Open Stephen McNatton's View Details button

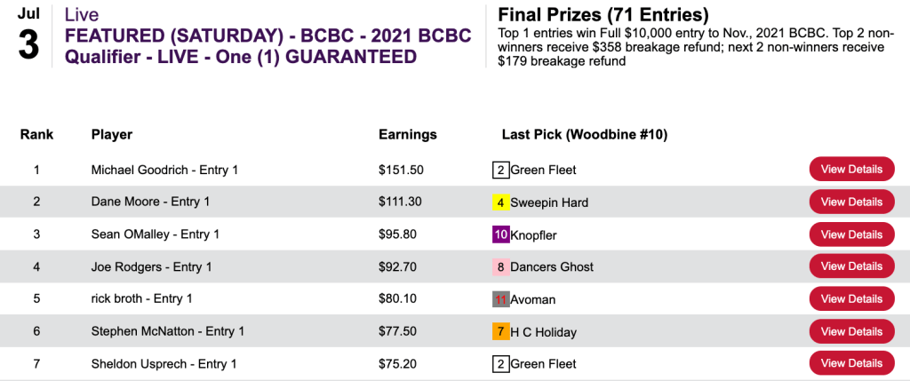click(x=851, y=331)
